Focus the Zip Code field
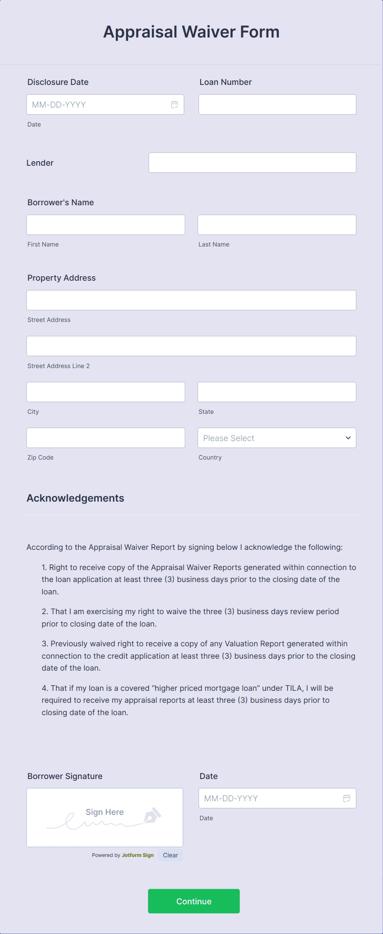This screenshot has width=383, height=934. pyautogui.click(x=105, y=438)
